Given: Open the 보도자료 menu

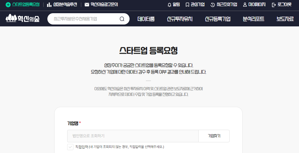Looking at the screenshot, I should pos(285,19).
